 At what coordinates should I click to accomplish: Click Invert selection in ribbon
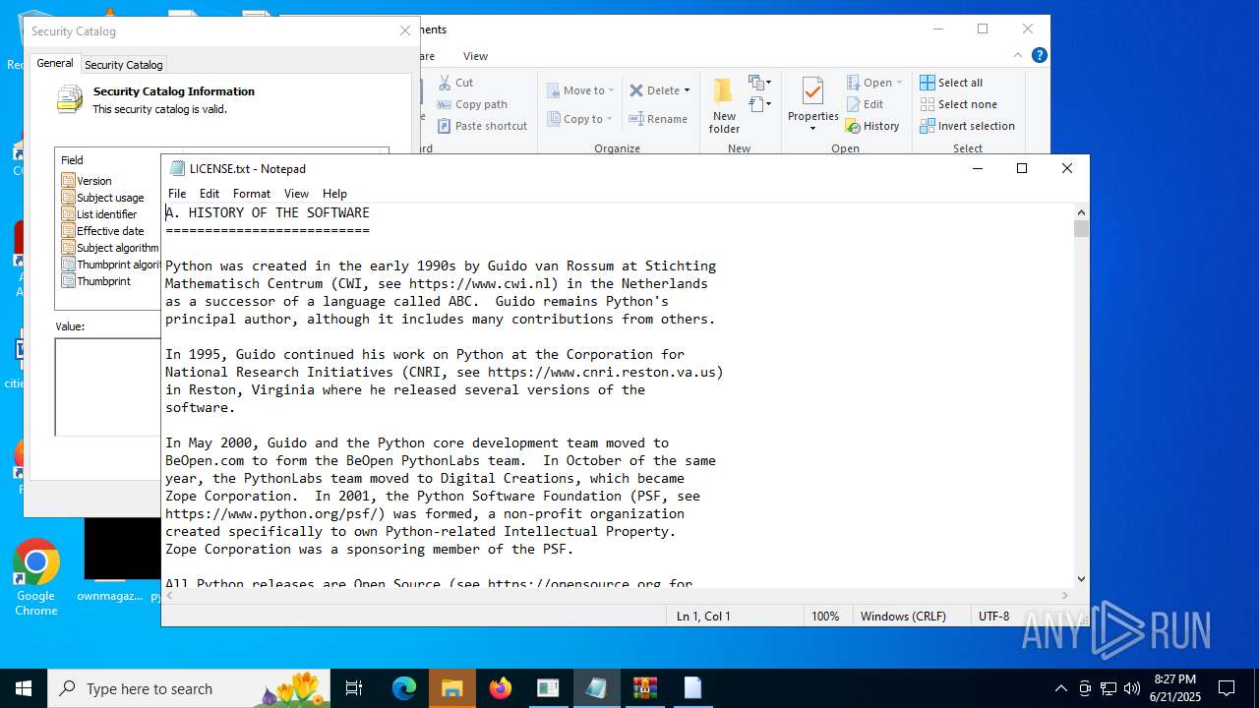point(967,126)
